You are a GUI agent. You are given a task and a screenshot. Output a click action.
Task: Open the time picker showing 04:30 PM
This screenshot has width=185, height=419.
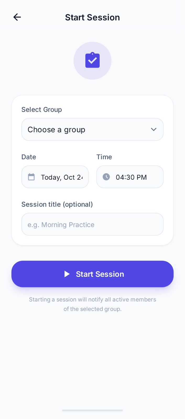[x=130, y=177]
